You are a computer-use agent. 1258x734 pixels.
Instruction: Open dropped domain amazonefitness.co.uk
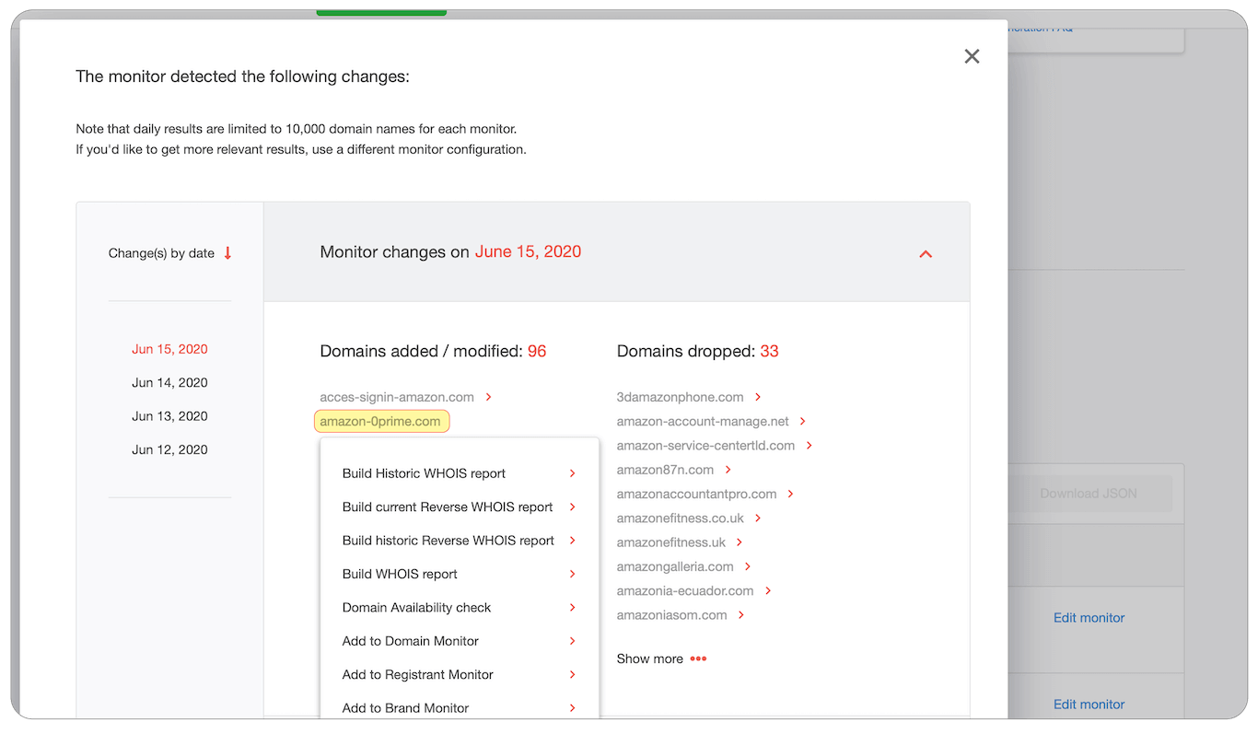(x=681, y=518)
